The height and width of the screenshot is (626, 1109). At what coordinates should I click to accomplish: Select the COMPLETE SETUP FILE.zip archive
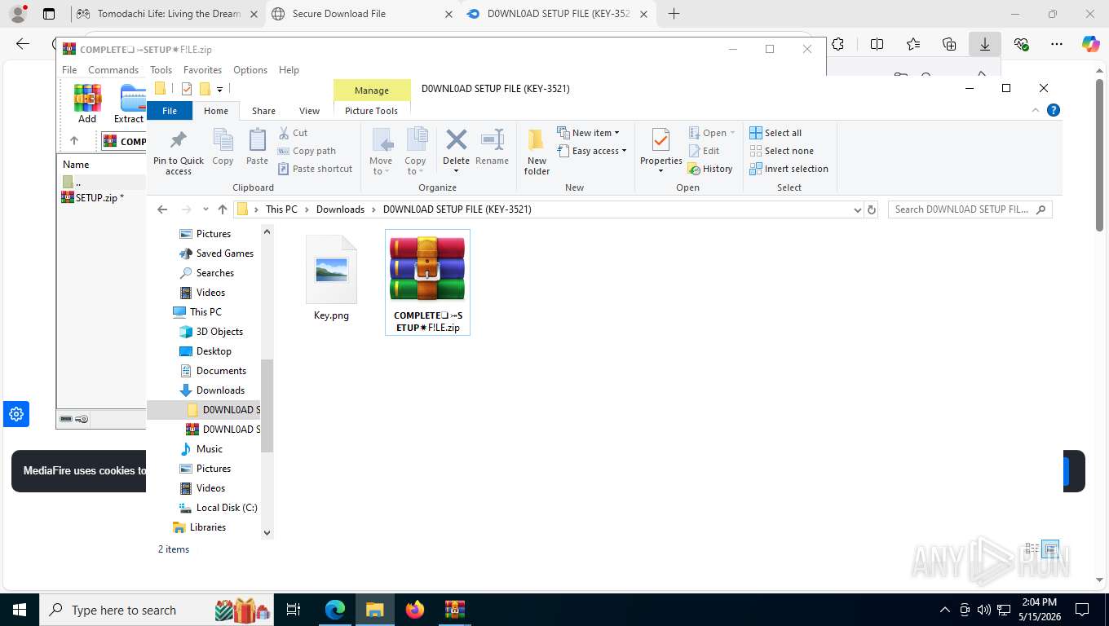427,283
